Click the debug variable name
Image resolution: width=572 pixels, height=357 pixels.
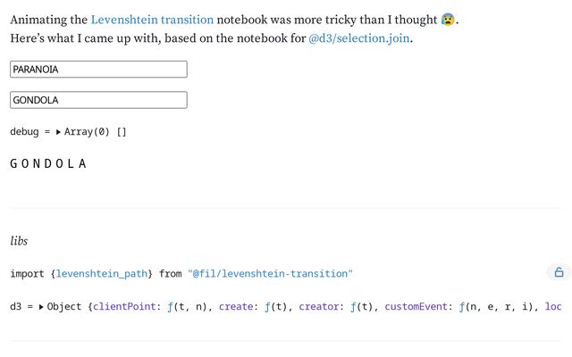(x=24, y=131)
